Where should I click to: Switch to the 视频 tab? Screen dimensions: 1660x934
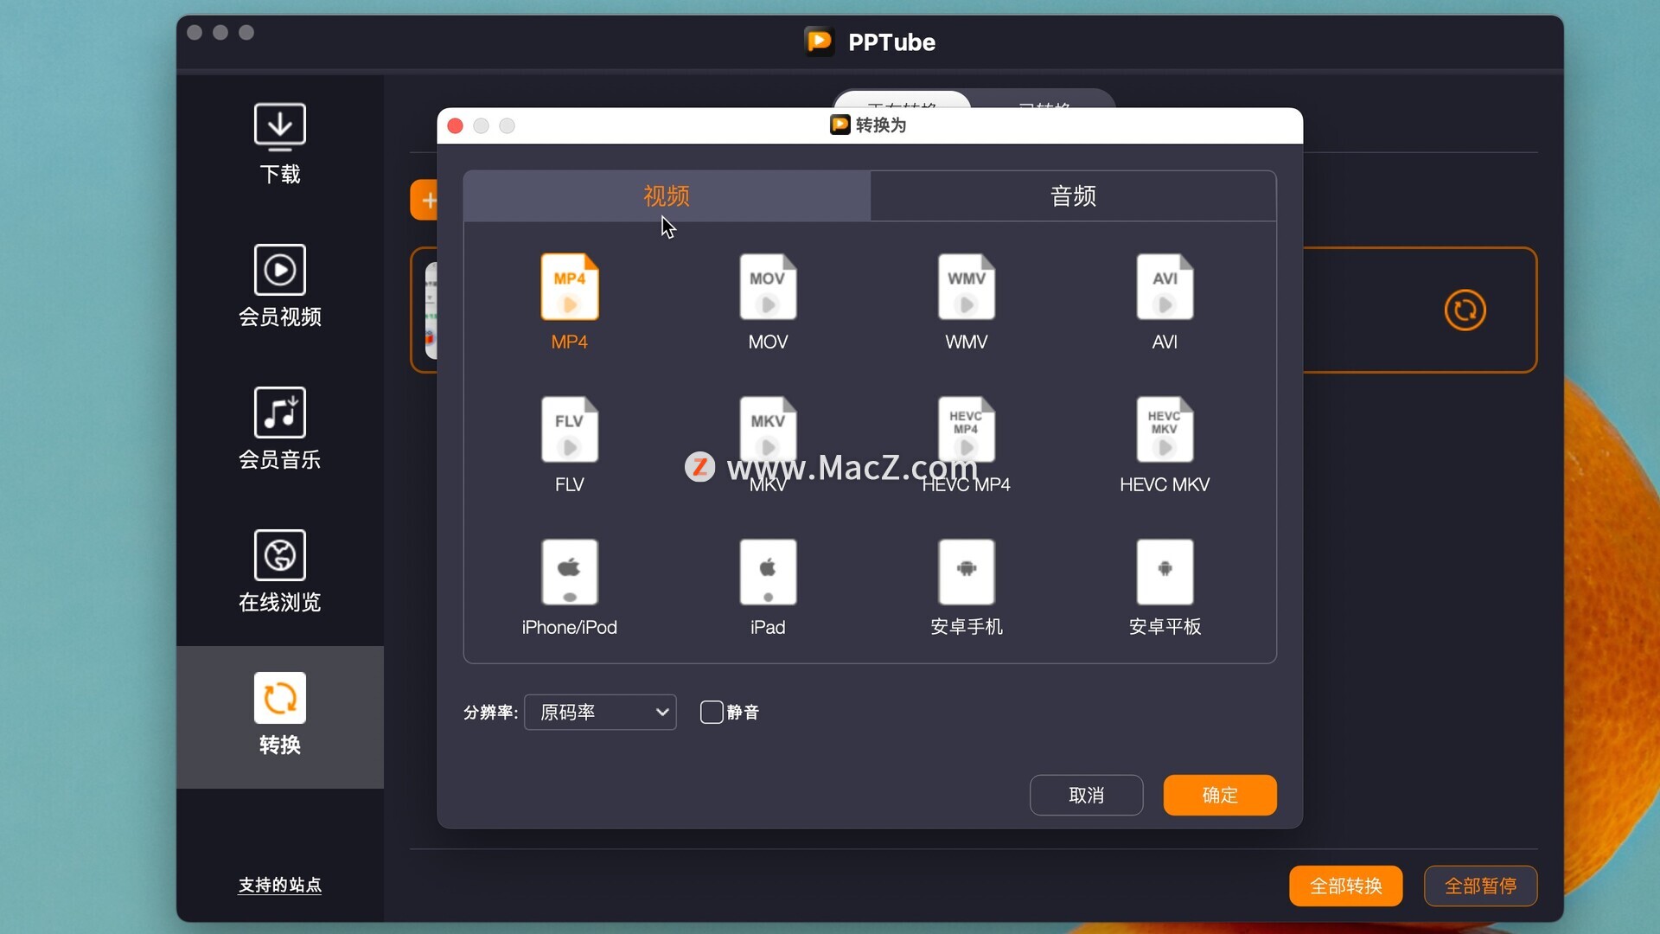pyautogui.click(x=667, y=196)
